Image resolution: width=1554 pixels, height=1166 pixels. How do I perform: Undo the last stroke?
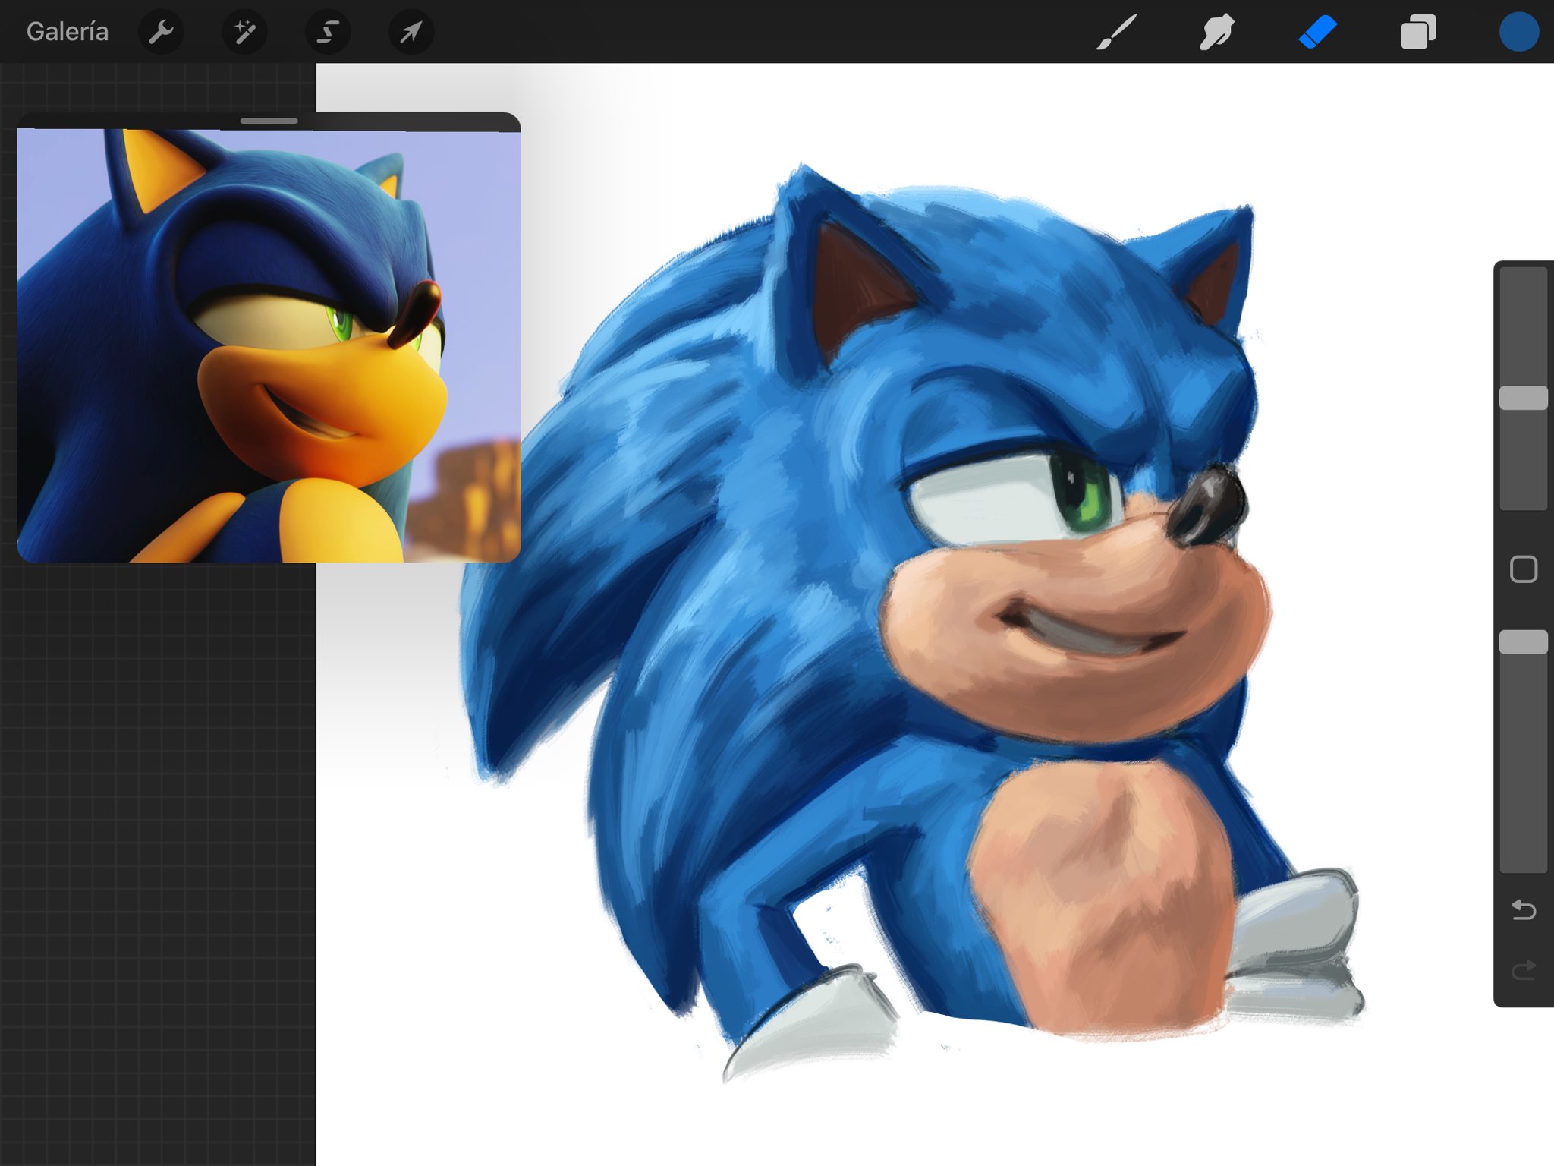(x=1523, y=909)
